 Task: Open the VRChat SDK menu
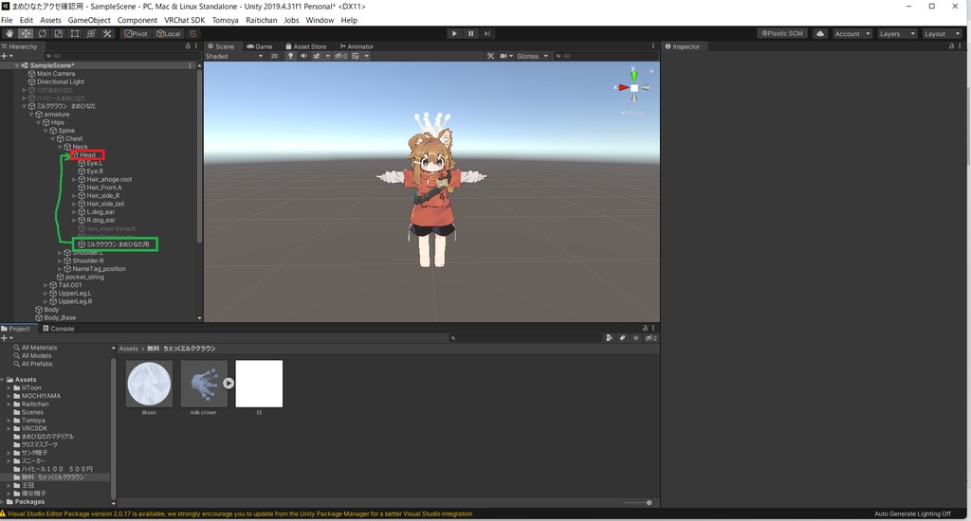pos(185,20)
